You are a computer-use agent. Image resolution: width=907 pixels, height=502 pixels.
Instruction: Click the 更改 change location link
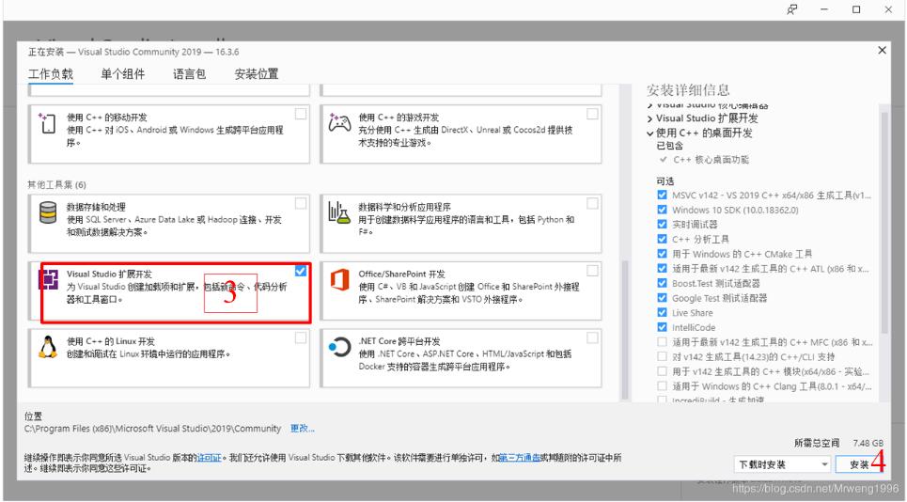tap(303, 429)
